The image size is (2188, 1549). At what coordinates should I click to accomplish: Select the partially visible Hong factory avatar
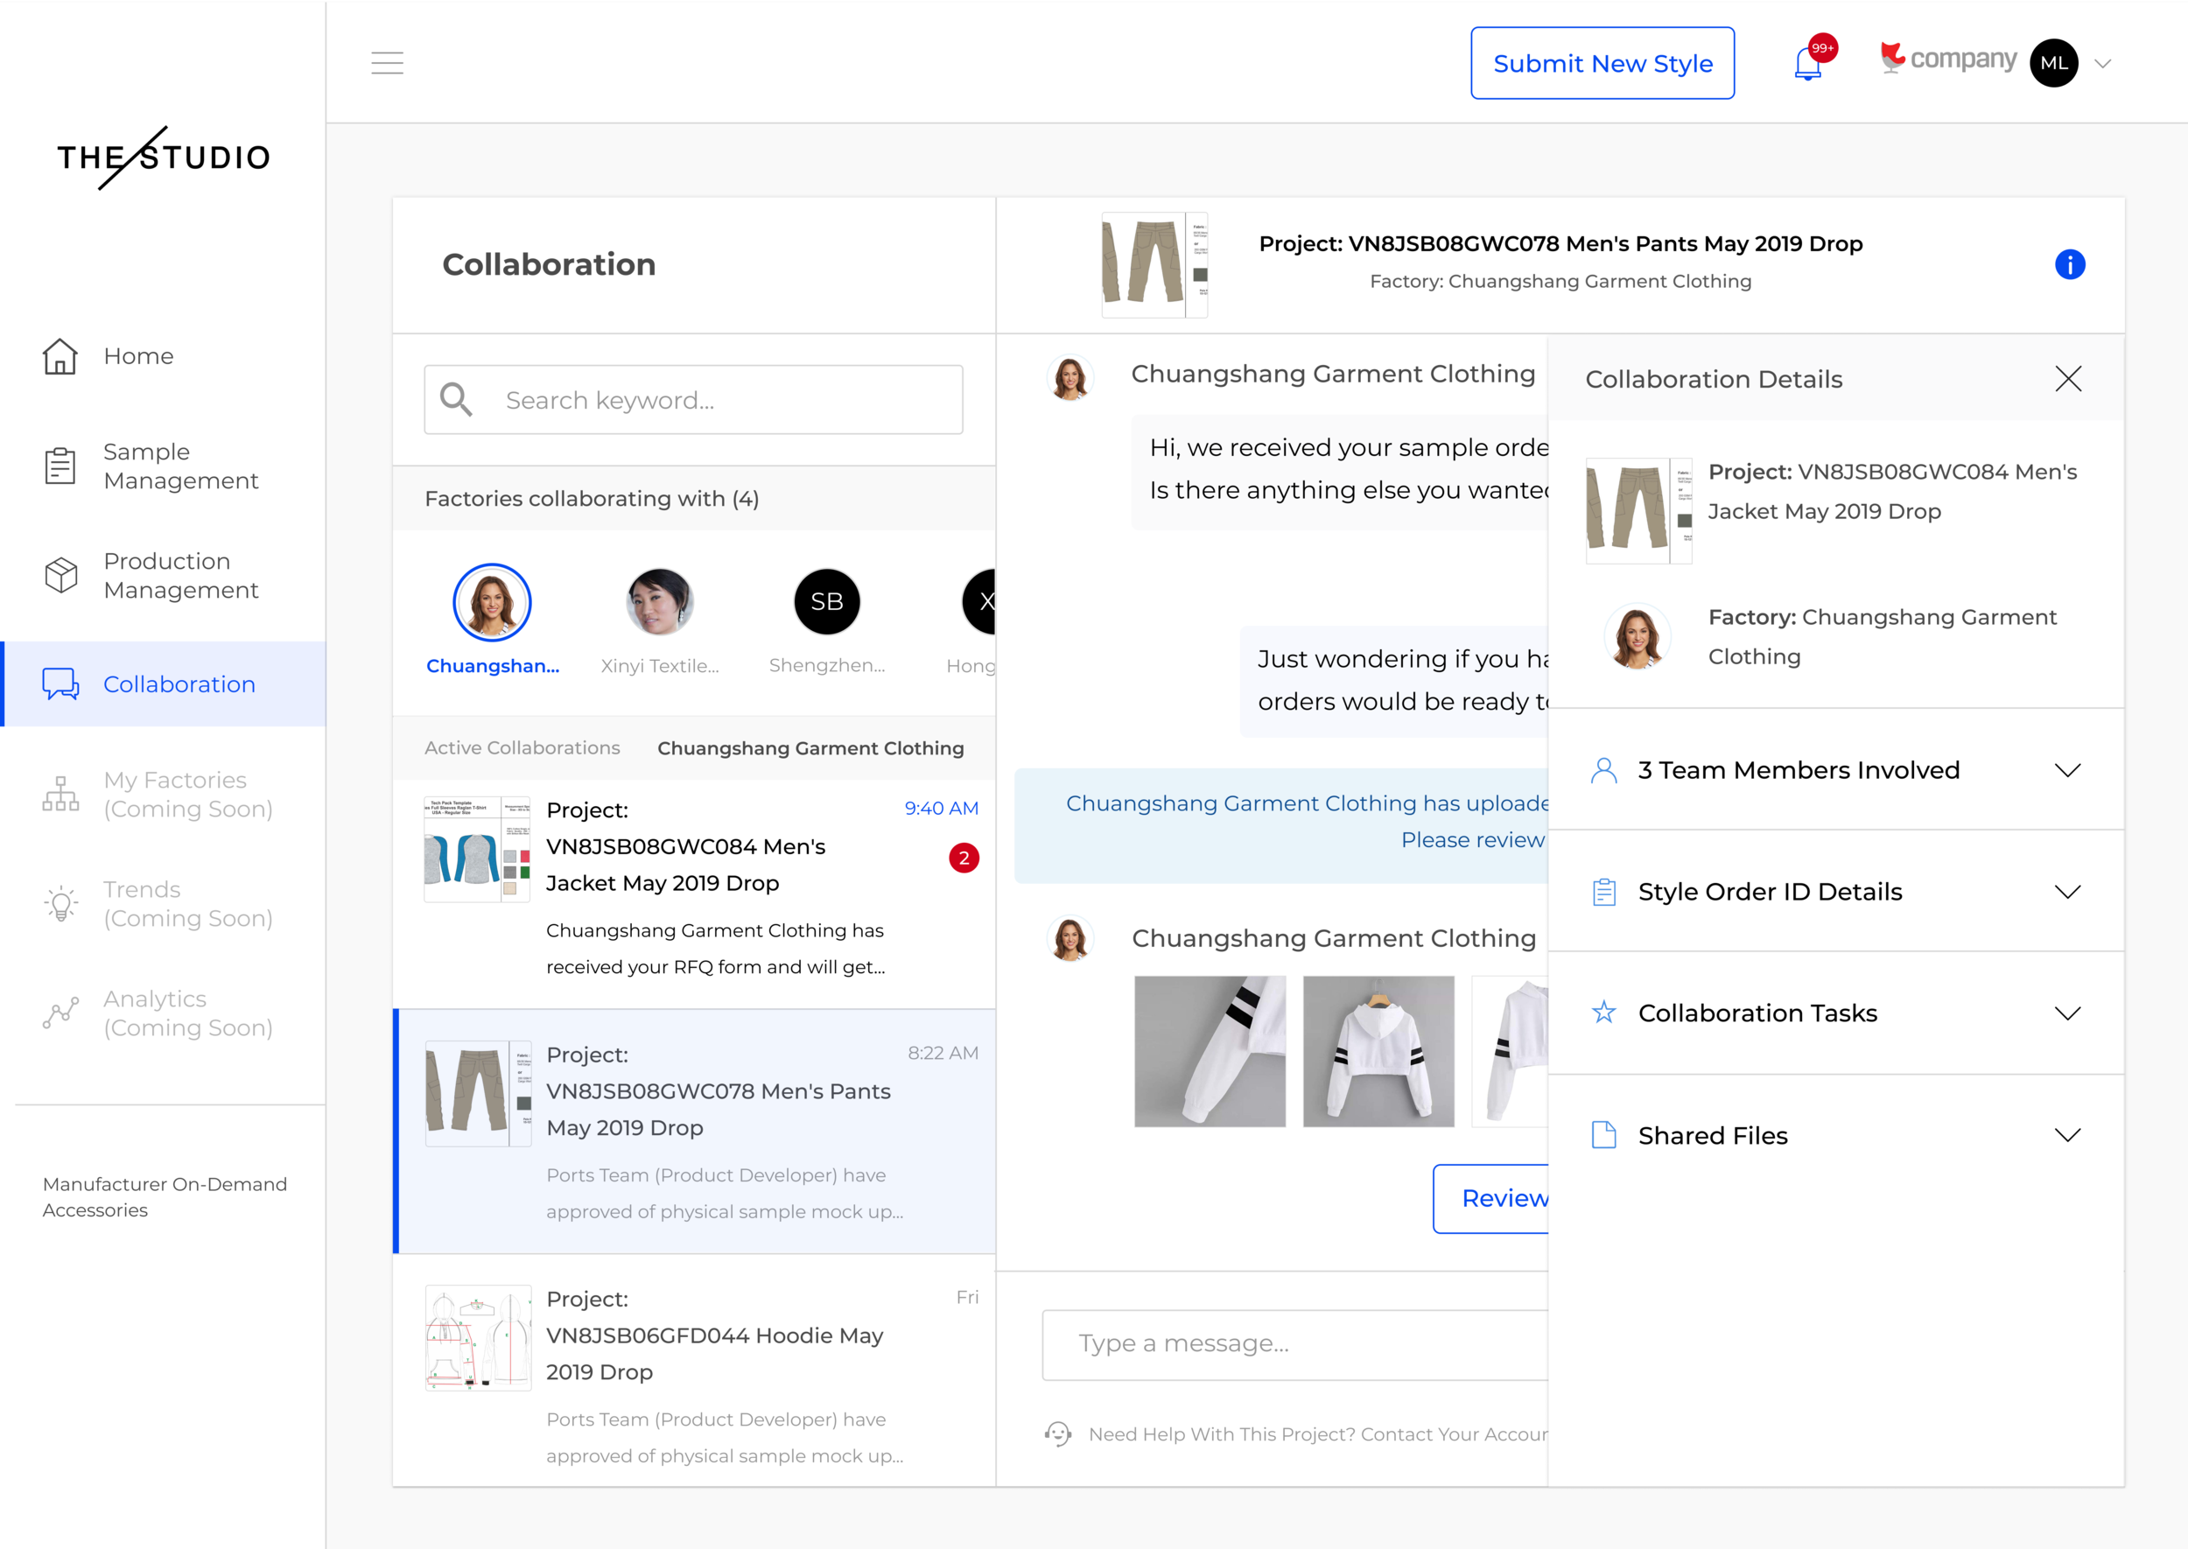tap(978, 602)
